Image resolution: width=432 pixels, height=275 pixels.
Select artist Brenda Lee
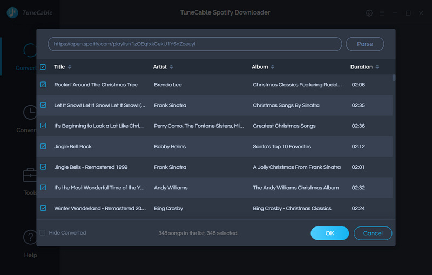(168, 85)
